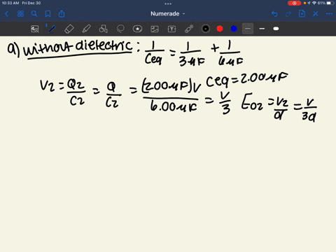
Task: Open the more options ellipsis menu
Action: [x=329, y=14]
